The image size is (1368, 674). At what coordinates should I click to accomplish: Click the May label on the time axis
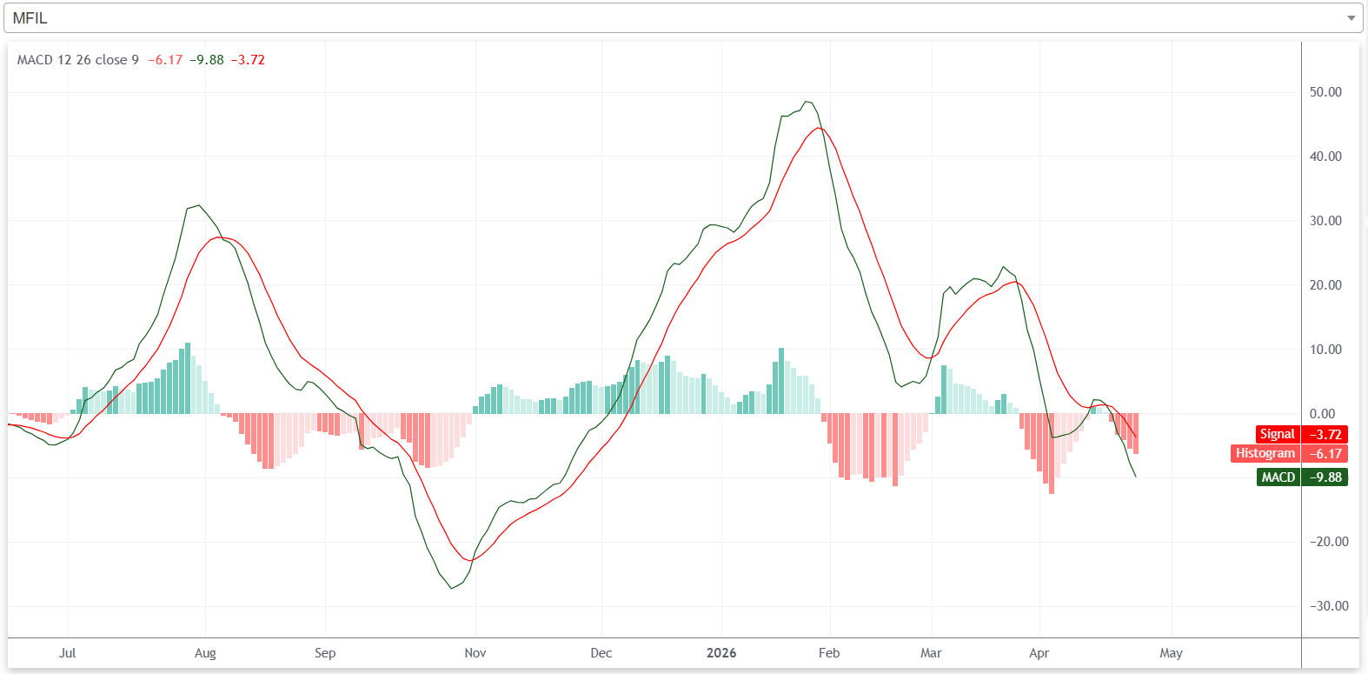tap(1171, 652)
